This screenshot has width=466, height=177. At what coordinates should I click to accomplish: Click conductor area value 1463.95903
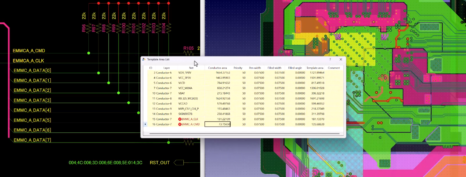222,78
